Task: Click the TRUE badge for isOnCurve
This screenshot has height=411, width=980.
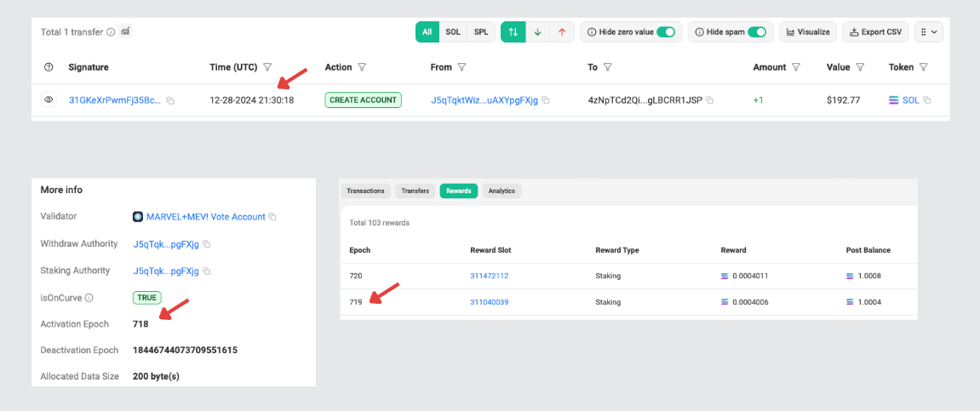Action: [x=147, y=298]
